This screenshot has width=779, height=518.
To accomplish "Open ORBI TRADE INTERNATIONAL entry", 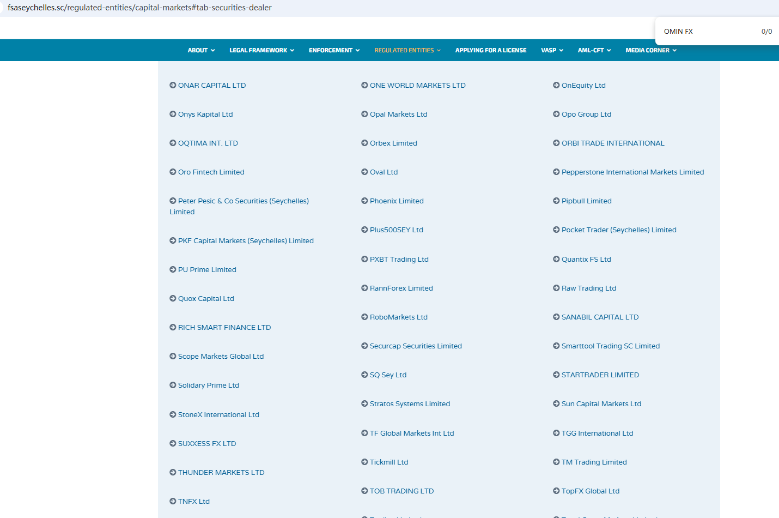I will tap(613, 143).
